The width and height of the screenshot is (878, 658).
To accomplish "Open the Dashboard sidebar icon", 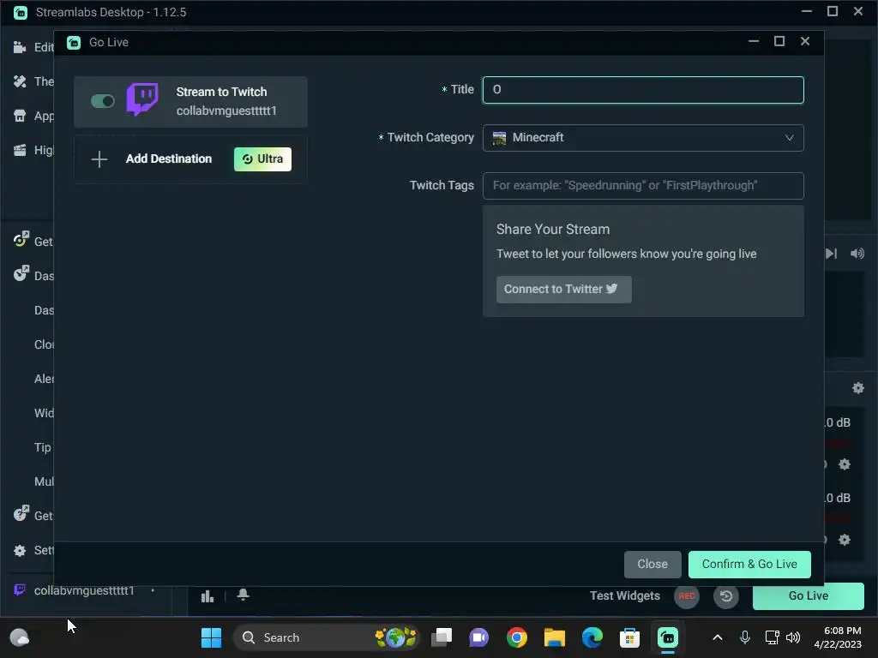I will point(21,274).
